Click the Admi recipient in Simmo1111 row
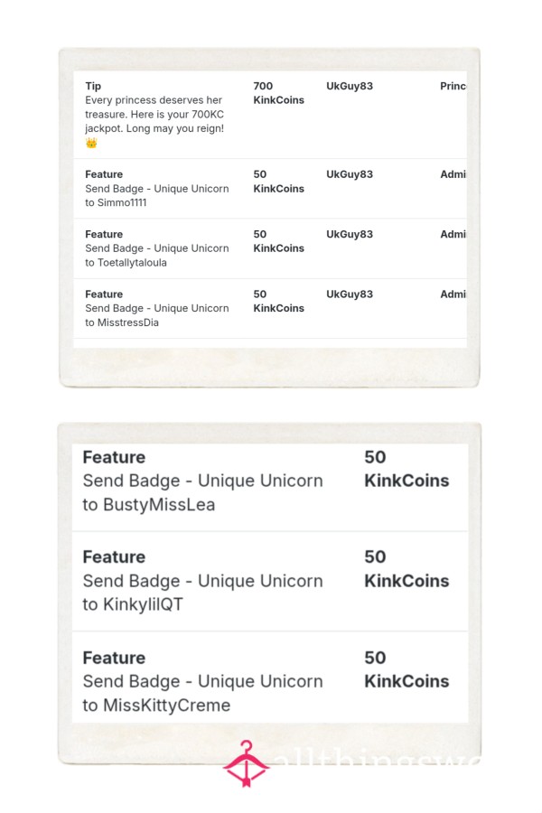Screen dimensions: 542x813 click(x=453, y=174)
